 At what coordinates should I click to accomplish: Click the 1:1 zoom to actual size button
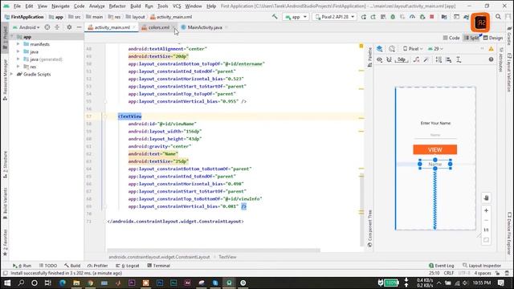486,230
